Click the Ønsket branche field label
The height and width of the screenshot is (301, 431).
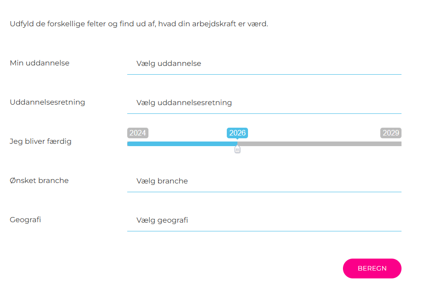coord(39,180)
